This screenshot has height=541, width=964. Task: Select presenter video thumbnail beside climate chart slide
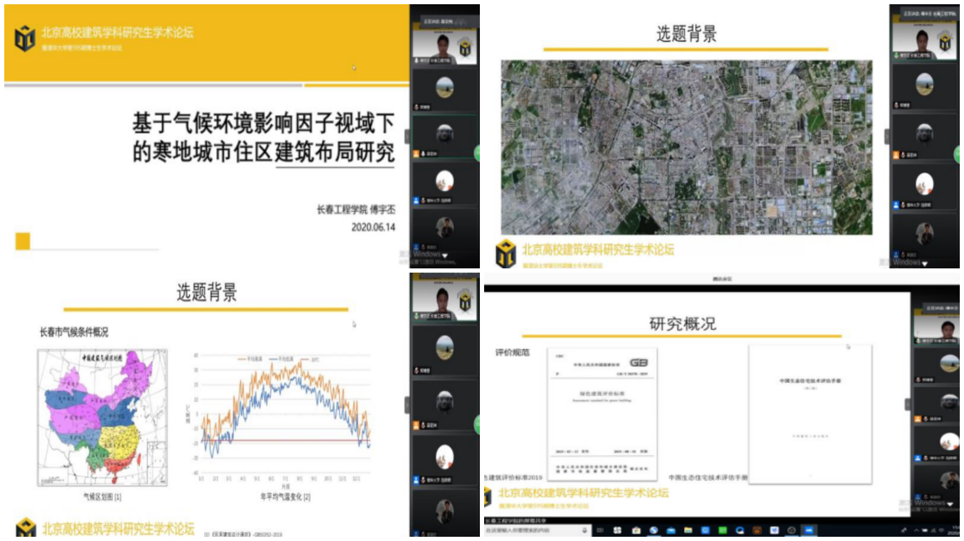(x=444, y=299)
